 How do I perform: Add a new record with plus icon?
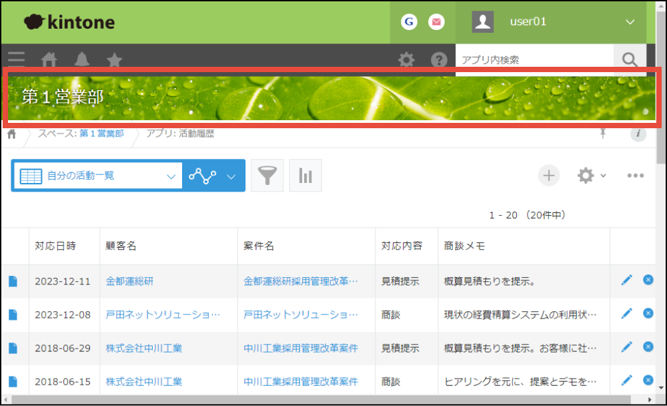coord(549,176)
